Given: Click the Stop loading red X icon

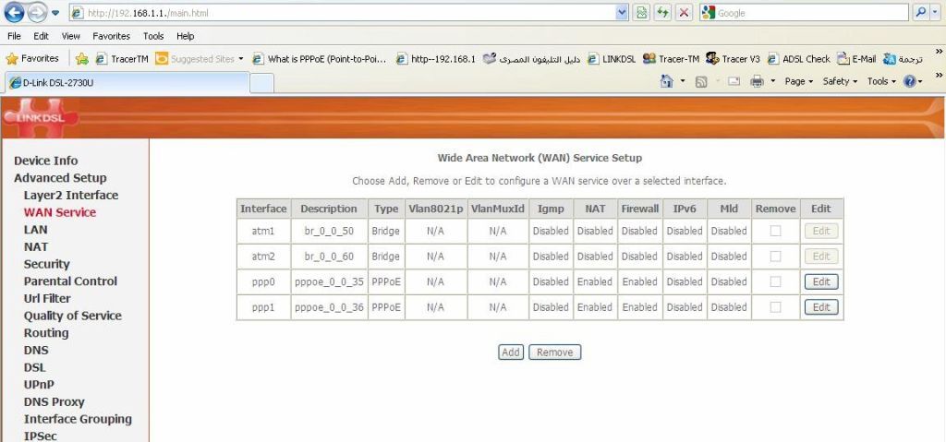Looking at the screenshot, I should (684, 13).
